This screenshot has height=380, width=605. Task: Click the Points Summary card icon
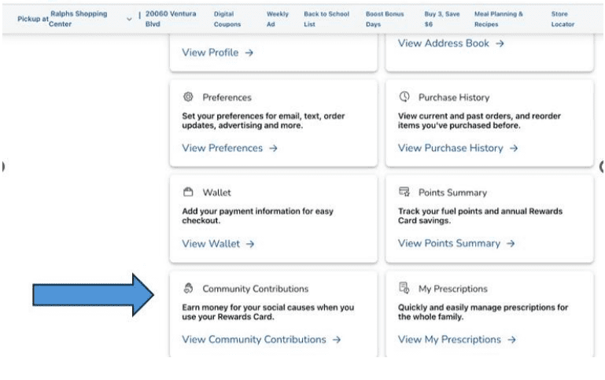404,192
